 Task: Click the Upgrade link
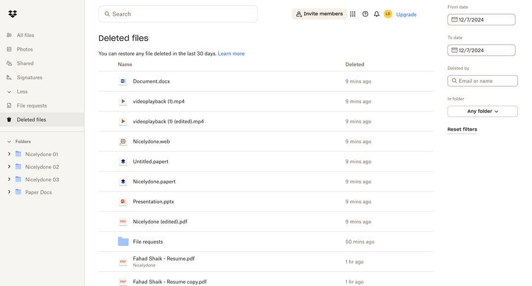point(407,14)
